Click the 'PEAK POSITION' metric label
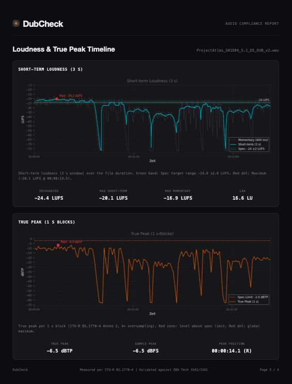This screenshot has height=384, width=292. (x=232, y=344)
